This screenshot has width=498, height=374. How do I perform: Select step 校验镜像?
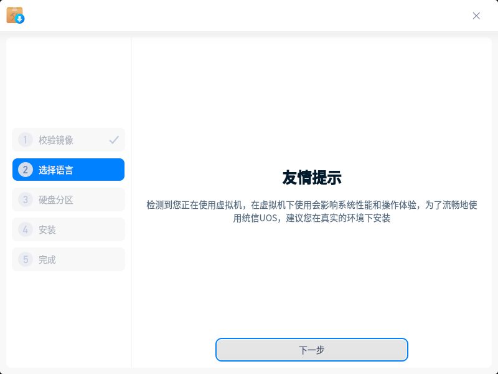[x=68, y=140]
